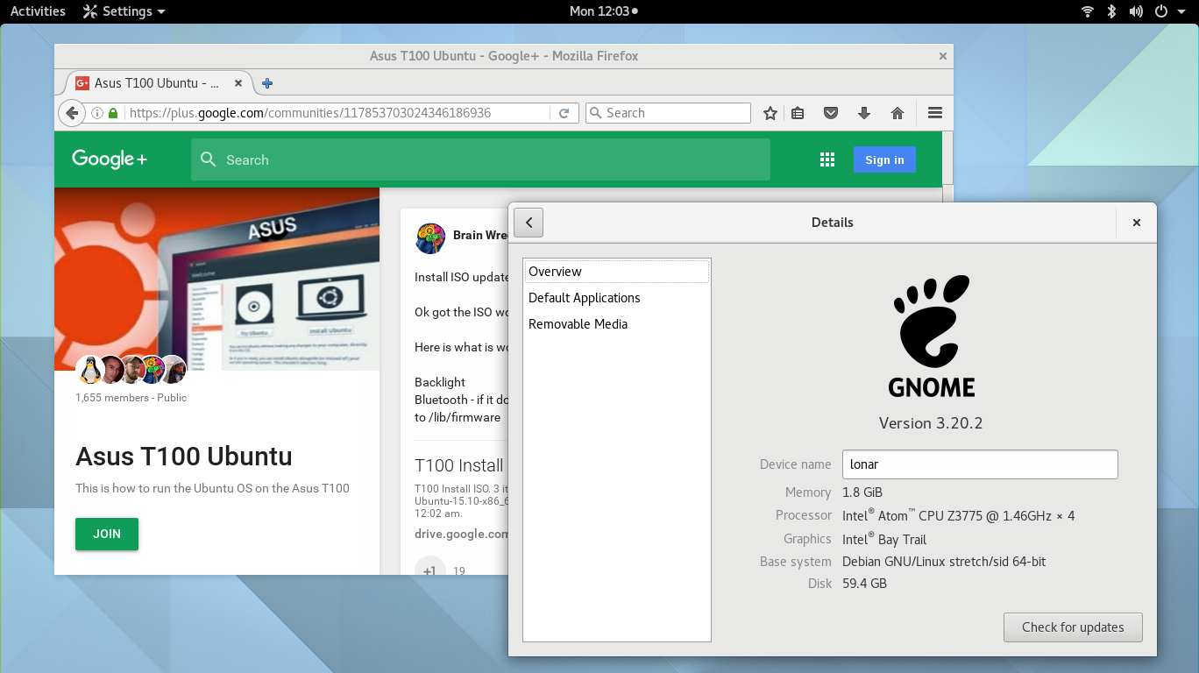
Task: Go back with Firefox back arrow button
Action: (x=72, y=113)
